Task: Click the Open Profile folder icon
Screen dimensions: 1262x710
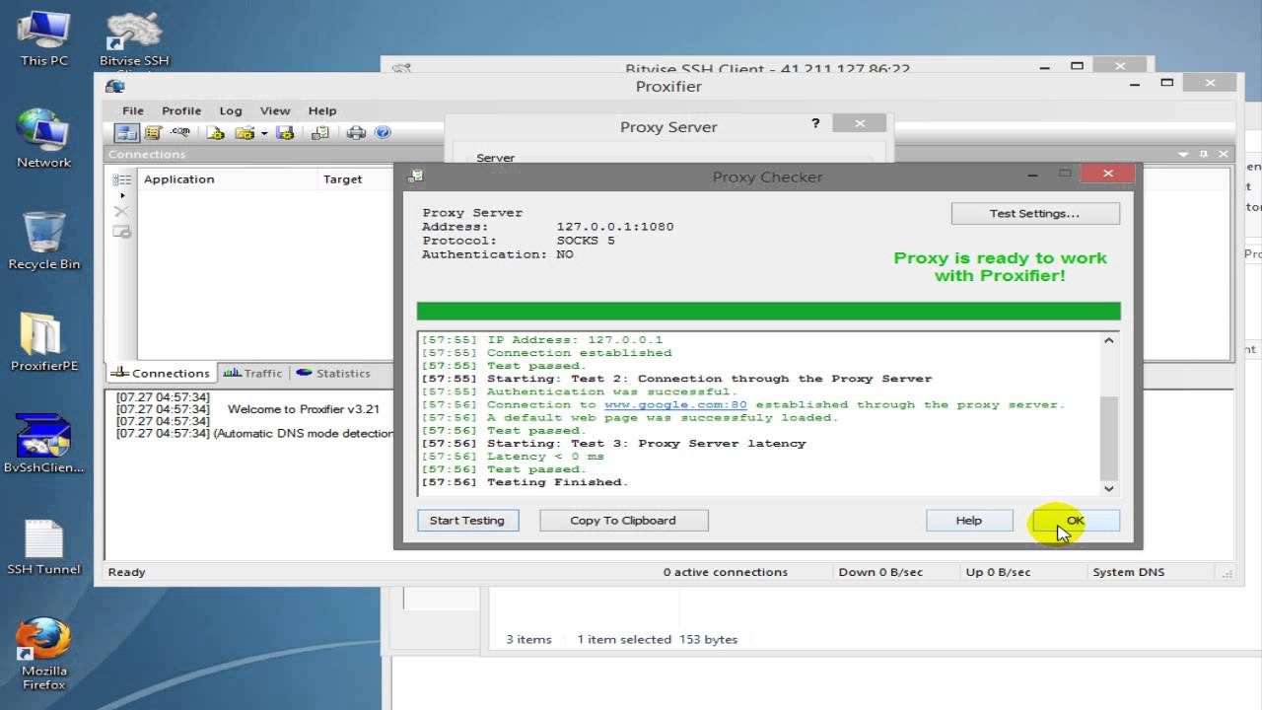Action: pyautogui.click(x=245, y=133)
